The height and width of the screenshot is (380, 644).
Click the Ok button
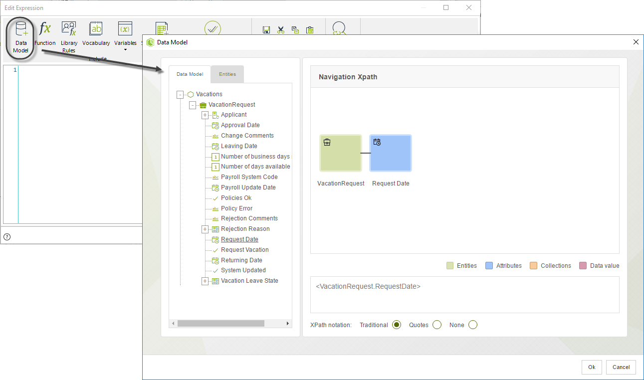point(592,367)
